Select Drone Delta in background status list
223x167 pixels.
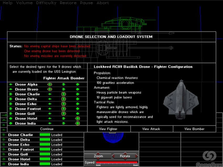[19, 140]
